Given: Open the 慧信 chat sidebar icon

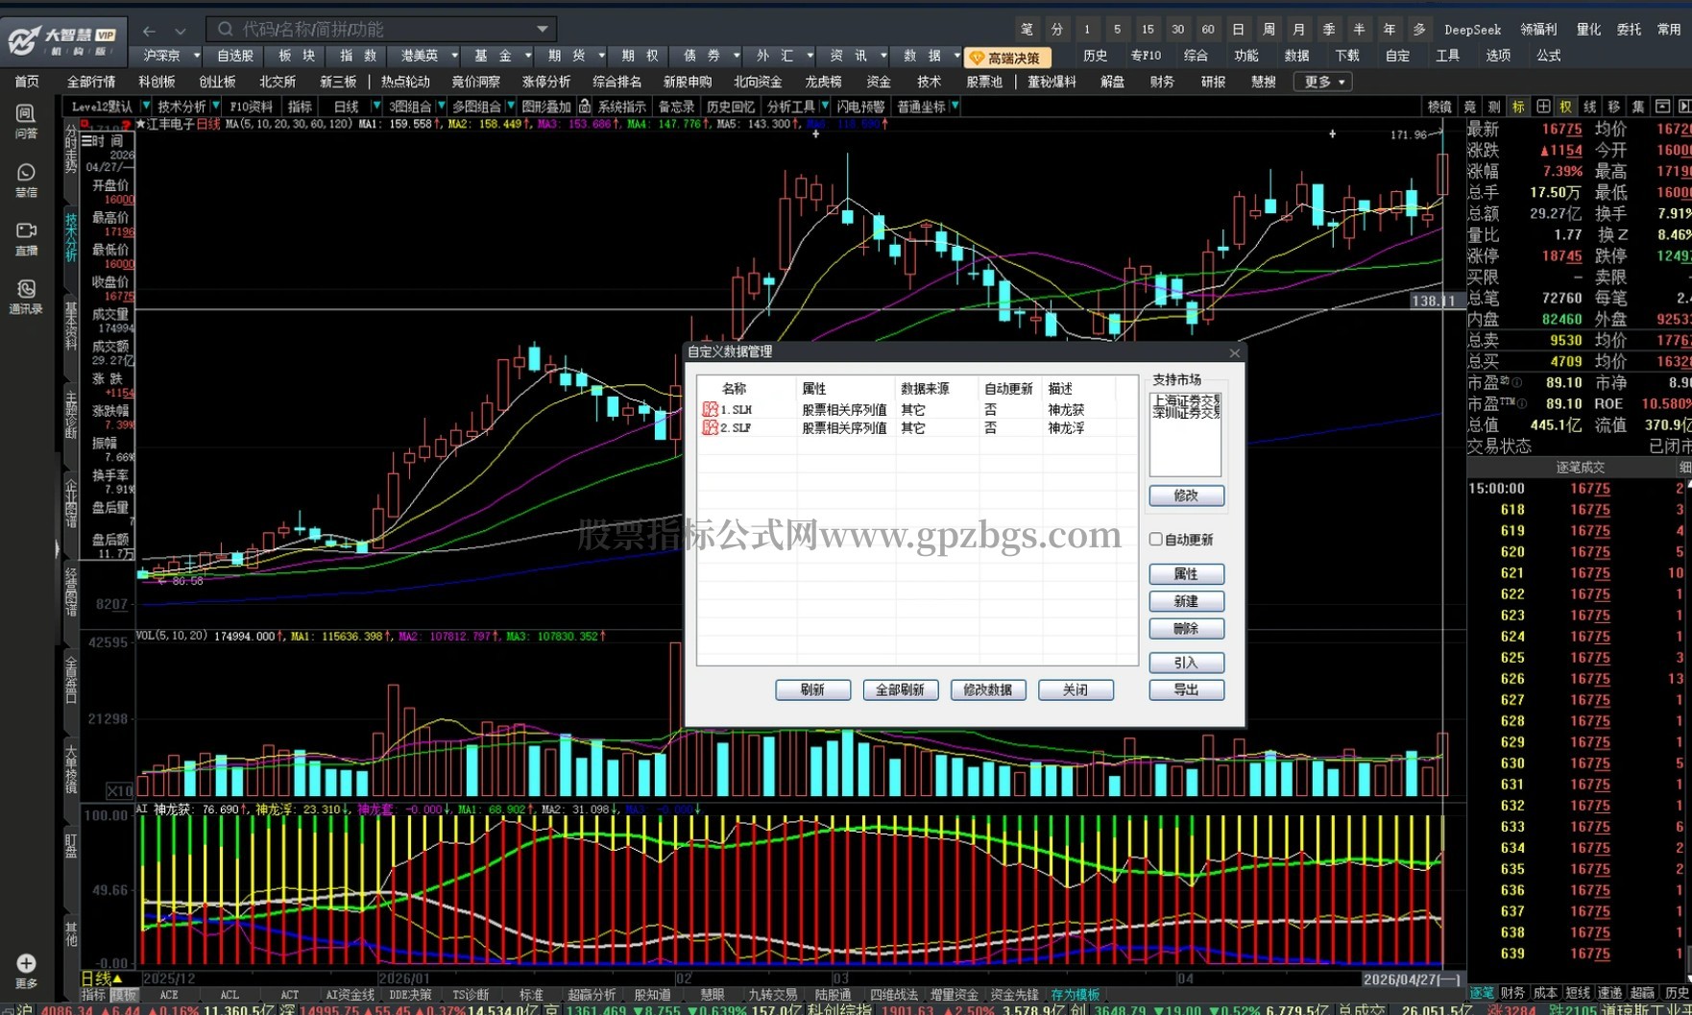Looking at the screenshot, I should pos(26,180).
